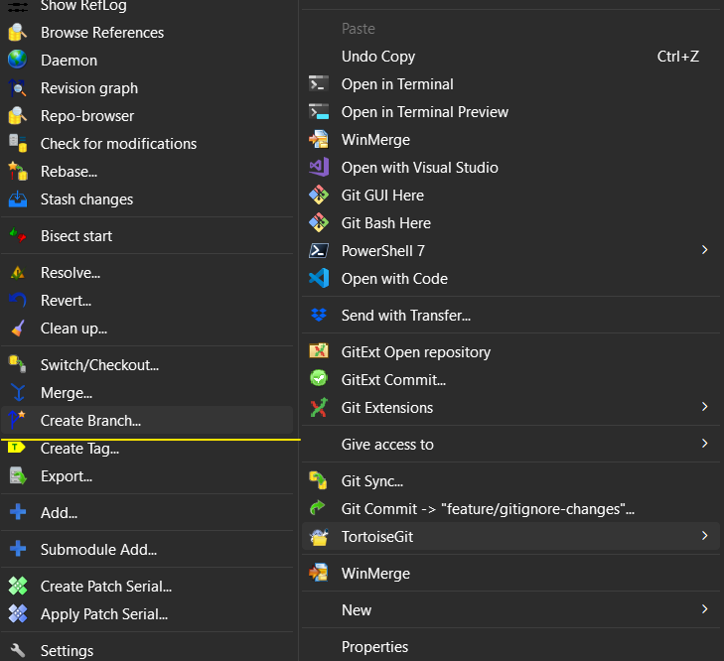Click the Settings wrench icon
The height and width of the screenshot is (661, 724).
point(18,650)
